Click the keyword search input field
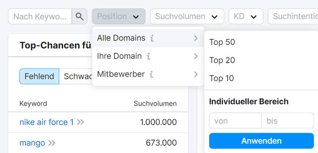 pos(40,16)
